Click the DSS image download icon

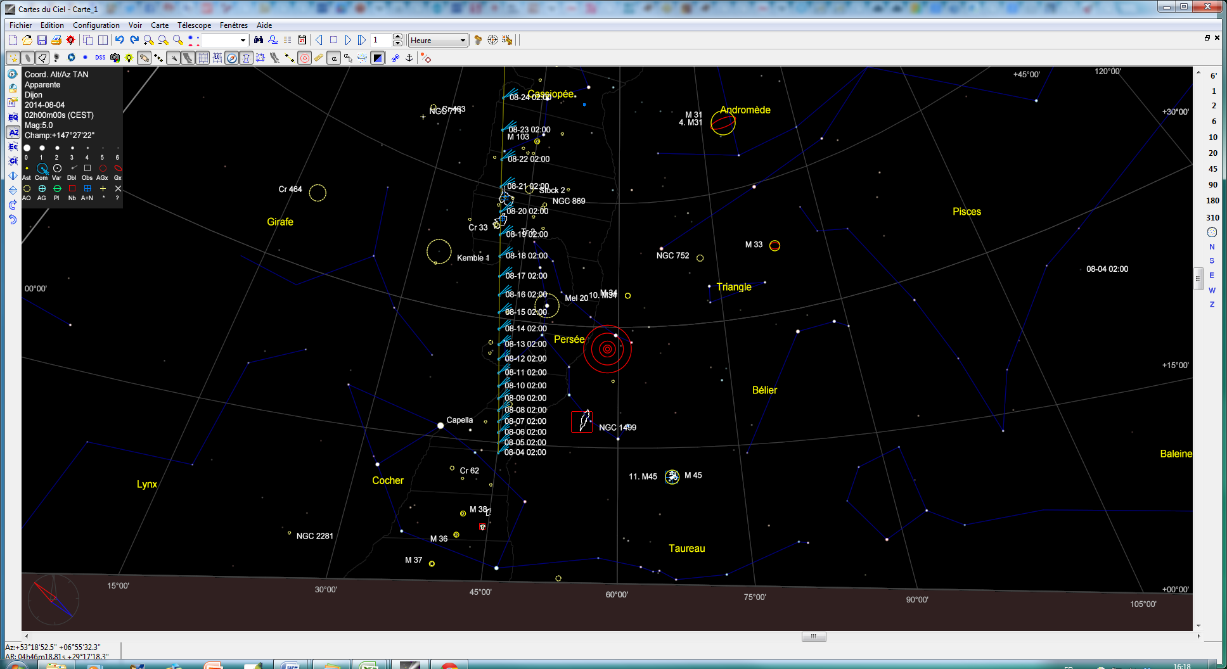pos(100,58)
